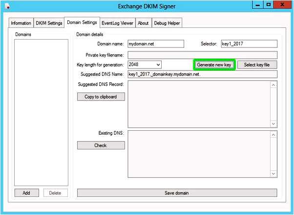Open the EventLog Viewer tab

point(117,23)
